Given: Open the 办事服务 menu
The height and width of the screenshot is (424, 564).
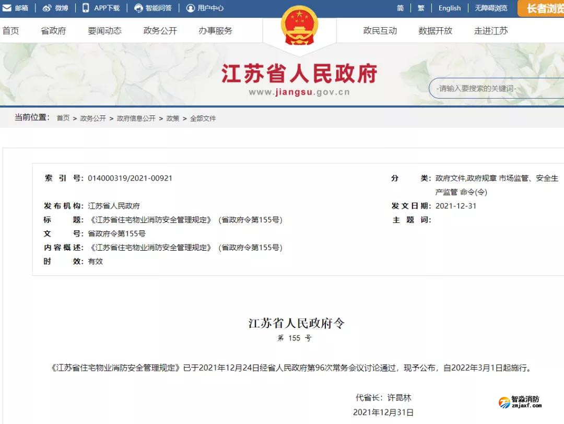Looking at the screenshot, I should point(215,31).
